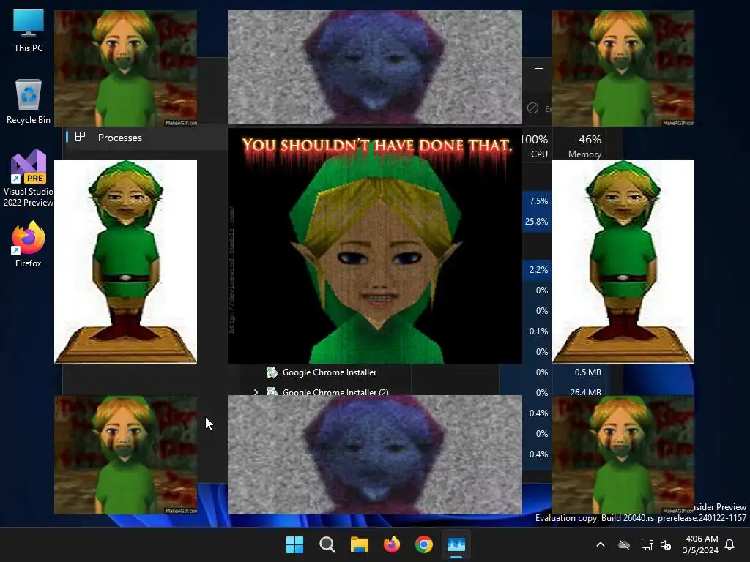The image size is (750, 562).
Task: Open the notifications bell icon
Action: pos(730,544)
